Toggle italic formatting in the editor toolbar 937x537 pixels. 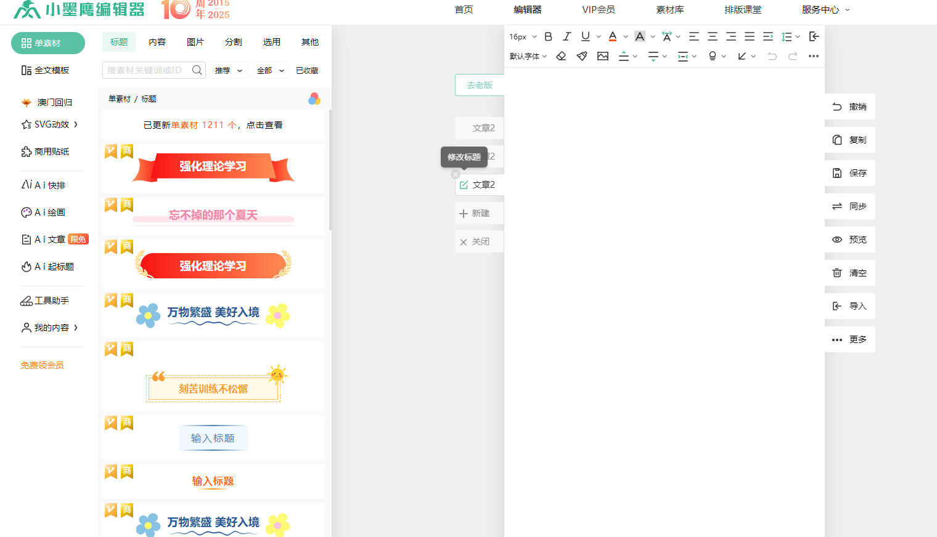pyautogui.click(x=567, y=37)
